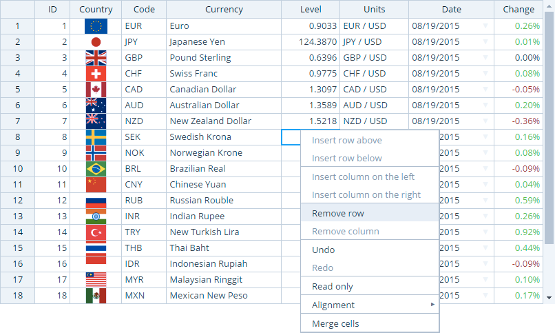Image resolution: width=555 pixels, height=333 pixels.
Task: Click the Currency column header
Action: 224,10
